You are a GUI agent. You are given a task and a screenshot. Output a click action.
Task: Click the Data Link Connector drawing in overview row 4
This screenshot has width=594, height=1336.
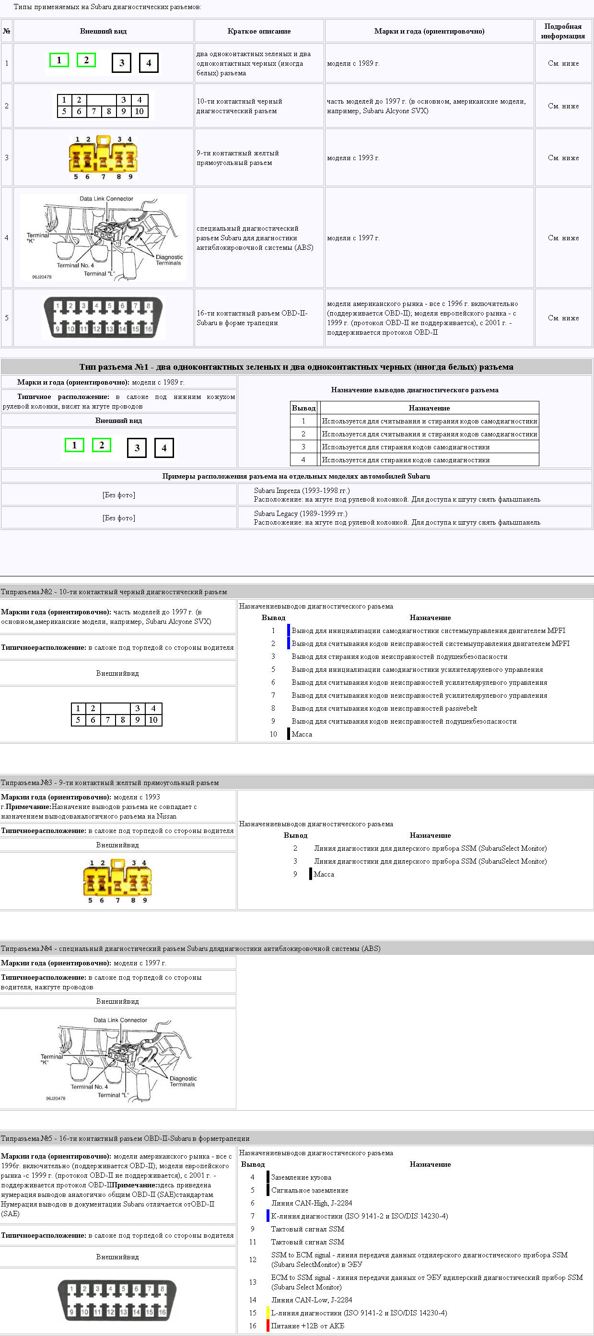point(104,237)
